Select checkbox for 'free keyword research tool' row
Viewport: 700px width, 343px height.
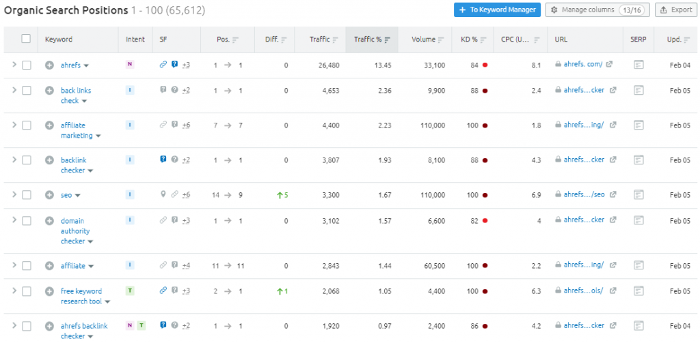[x=27, y=291]
